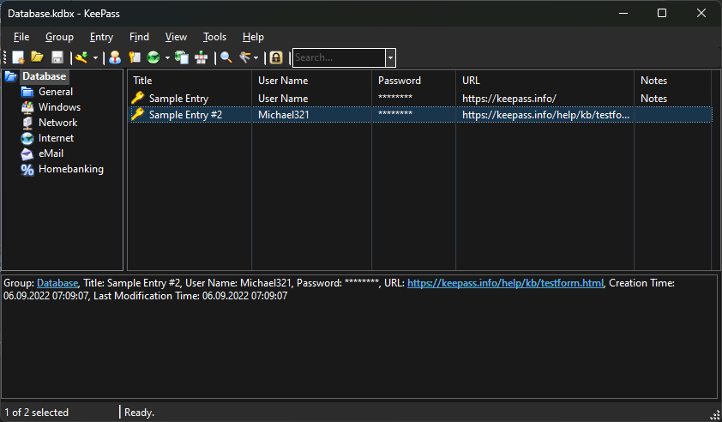Image resolution: width=722 pixels, height=422 pixels.
Task: Click the Copy URL to clipboard icon
Action: coord(182,57)
